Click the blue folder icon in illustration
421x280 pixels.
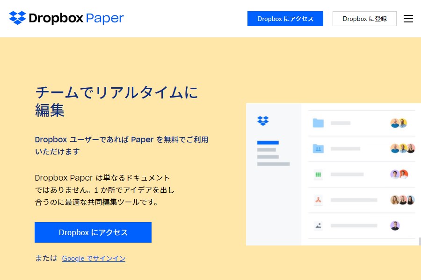(x=318, y=123)
